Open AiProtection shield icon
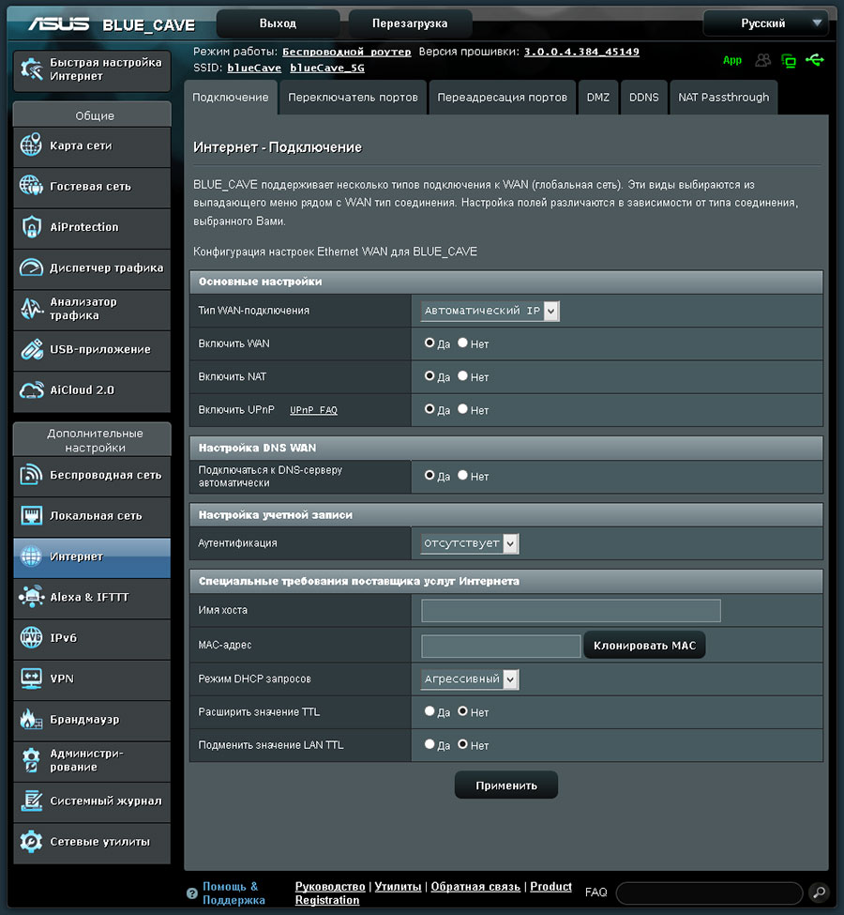 point(32,226)
